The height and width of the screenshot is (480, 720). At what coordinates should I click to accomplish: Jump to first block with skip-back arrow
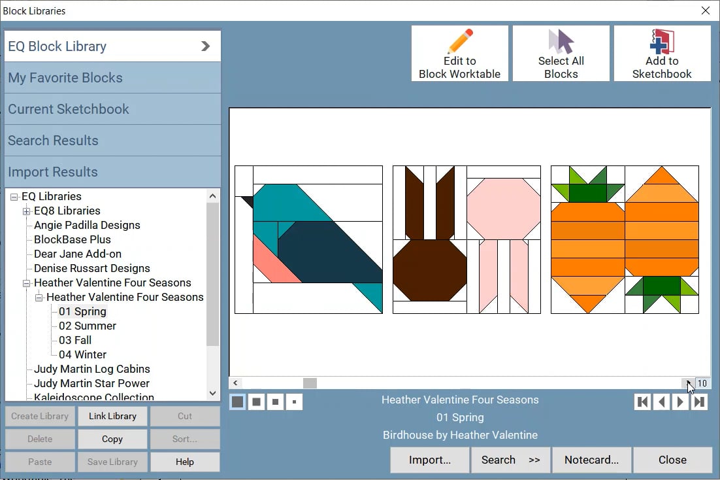[x=642, y=402]
